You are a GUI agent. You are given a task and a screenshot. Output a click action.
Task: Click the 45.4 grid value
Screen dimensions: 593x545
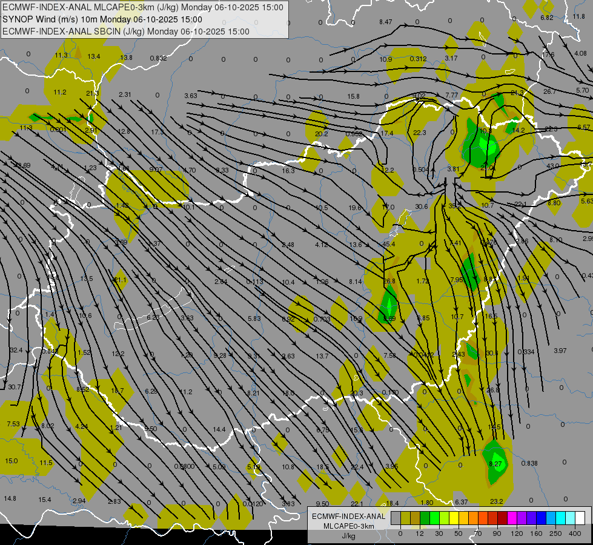point(389,244)
